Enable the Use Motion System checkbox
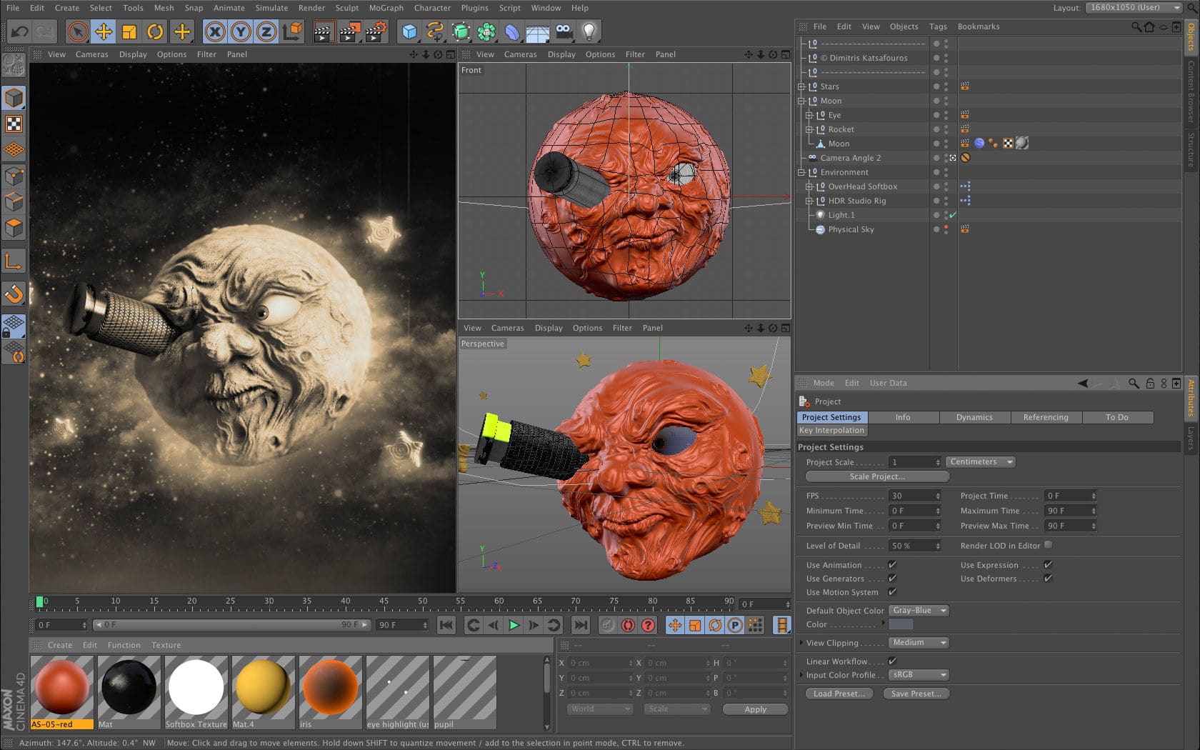 (893, 592)
